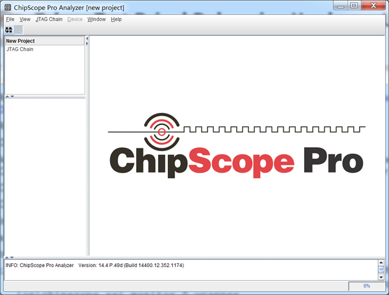Click the ChipScope Pro logo in main area
Viewport: 389px width, 295px height.
(237, 146)
